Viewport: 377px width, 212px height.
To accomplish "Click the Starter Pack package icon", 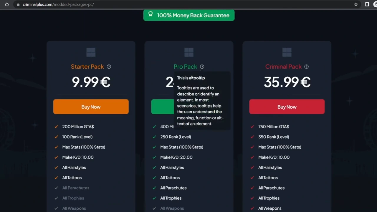I will click(91, 52).
